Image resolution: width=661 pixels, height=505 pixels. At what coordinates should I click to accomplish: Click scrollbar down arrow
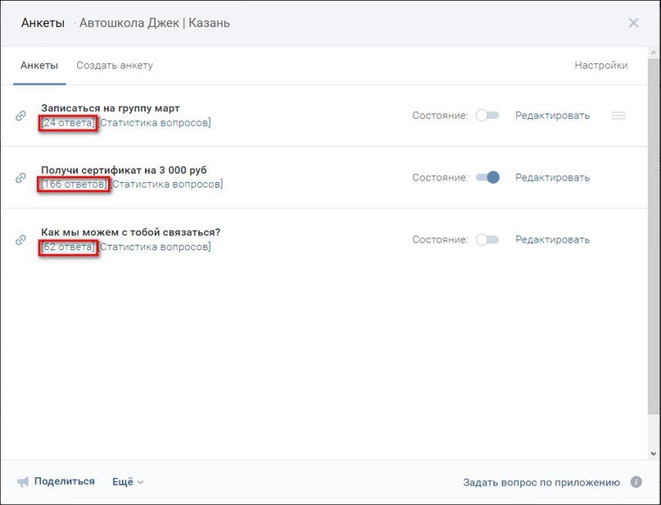coord(654,454)
